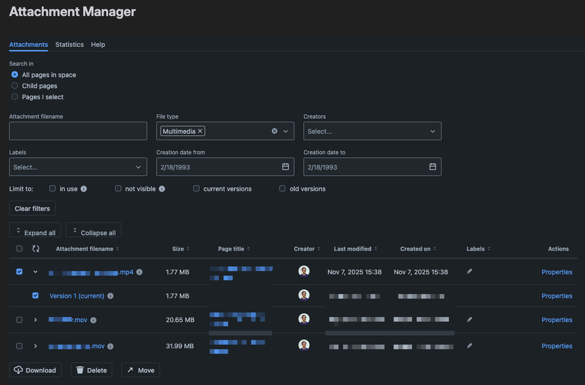Image resolution: width=585 pixels, height=385 pixels.
Task: Click info icon beside the 31.99 MB .mov file
Action: (x=111, y=346)
